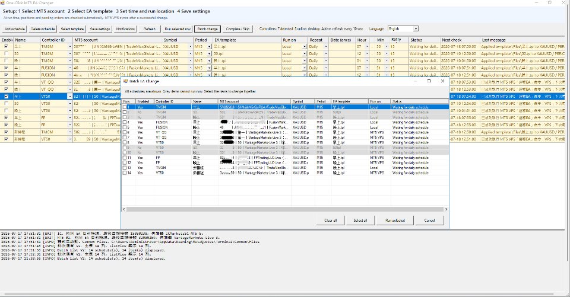Viewport: 570px width, 297px height.
Task: Click left arrow of dialog horizontal scrollbar
Action: [x=124, y=209]
